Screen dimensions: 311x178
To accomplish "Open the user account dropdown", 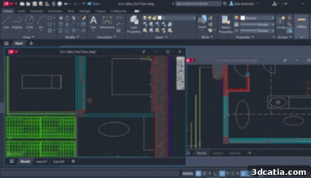I will (244, 4).
